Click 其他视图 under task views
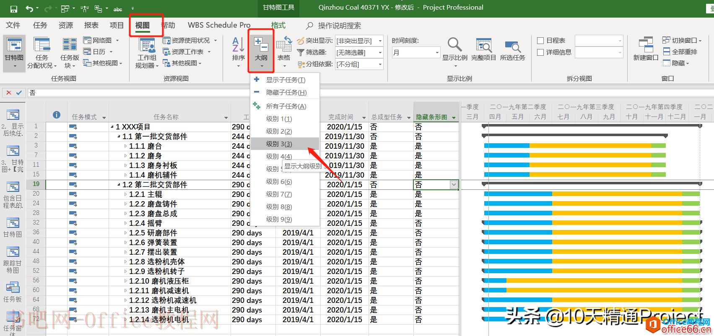The width and height of the screenshot is (714, 336). pyautogui.click(x=103, y=63)
